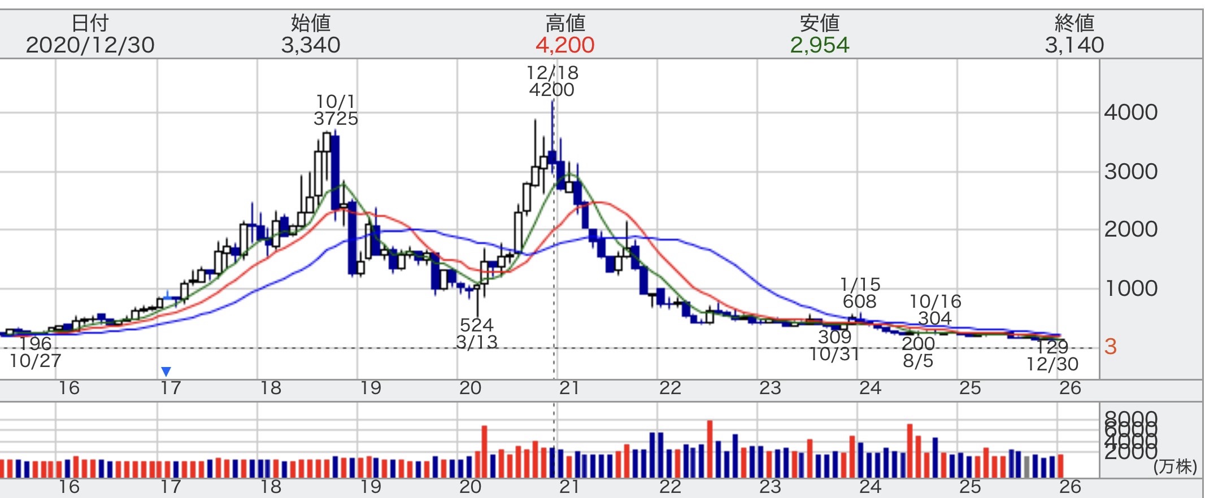Select the 12/18 4200 peak label

click(x=552, y=81)
